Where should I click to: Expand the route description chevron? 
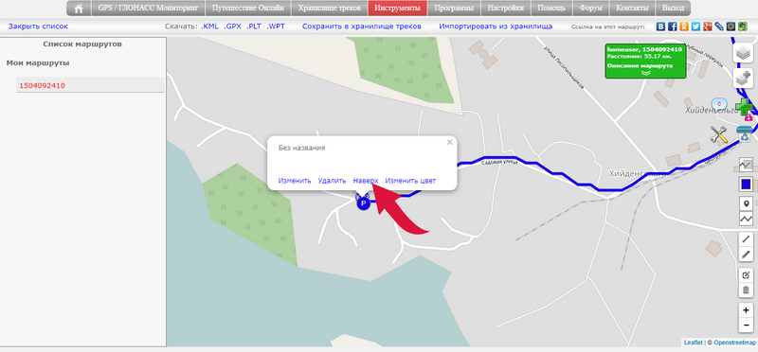[x=646, y=73]
